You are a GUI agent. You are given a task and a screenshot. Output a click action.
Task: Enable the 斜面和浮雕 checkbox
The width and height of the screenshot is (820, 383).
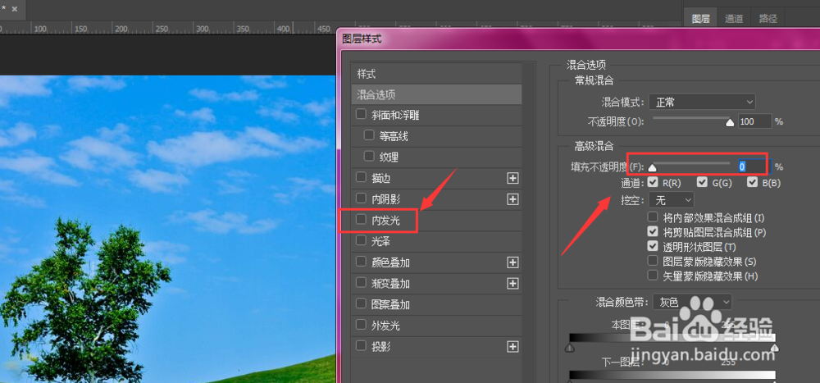pos(361,114)
